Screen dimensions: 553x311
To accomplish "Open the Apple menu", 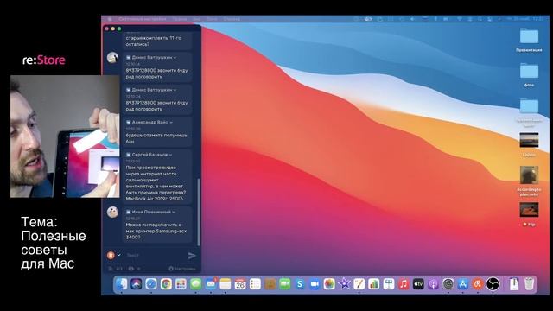I will coord(110,19).
